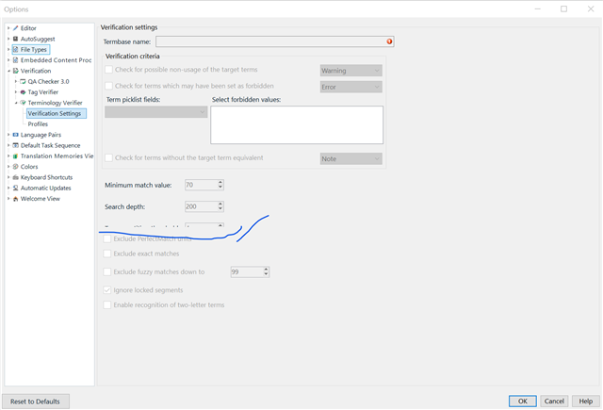Viewport: 603px width, 410px height.
Task: Tick the Exclude PerfectMatch units checkbox
Action: 107,238
